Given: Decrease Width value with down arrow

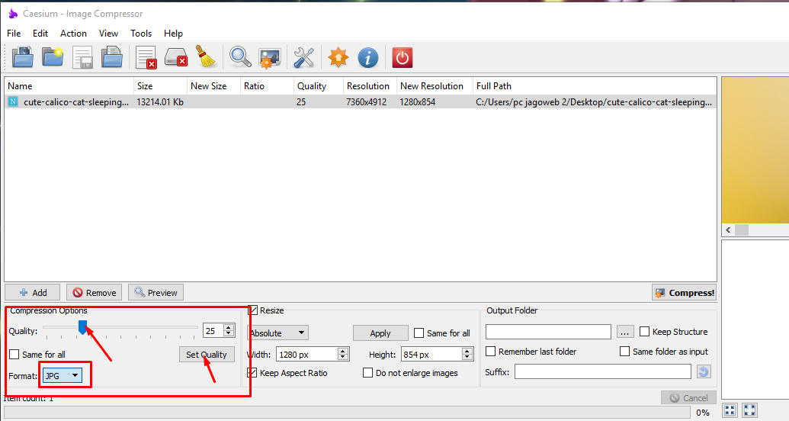Looking at the screenshot, I should 343,358.
